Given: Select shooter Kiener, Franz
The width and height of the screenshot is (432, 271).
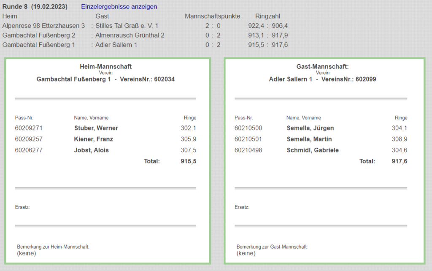Looking at the screenshot, I should pos(94,139).
